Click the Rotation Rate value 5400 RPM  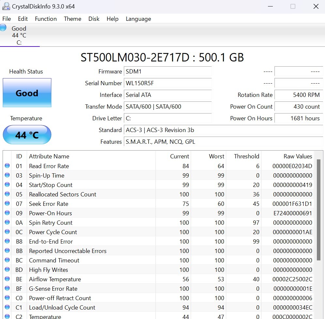pyautogui.click(x=299, y=95)
